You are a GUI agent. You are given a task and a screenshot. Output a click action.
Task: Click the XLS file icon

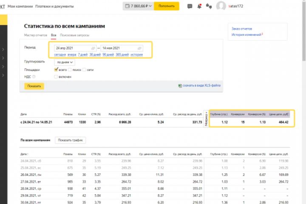pos(180,85)
